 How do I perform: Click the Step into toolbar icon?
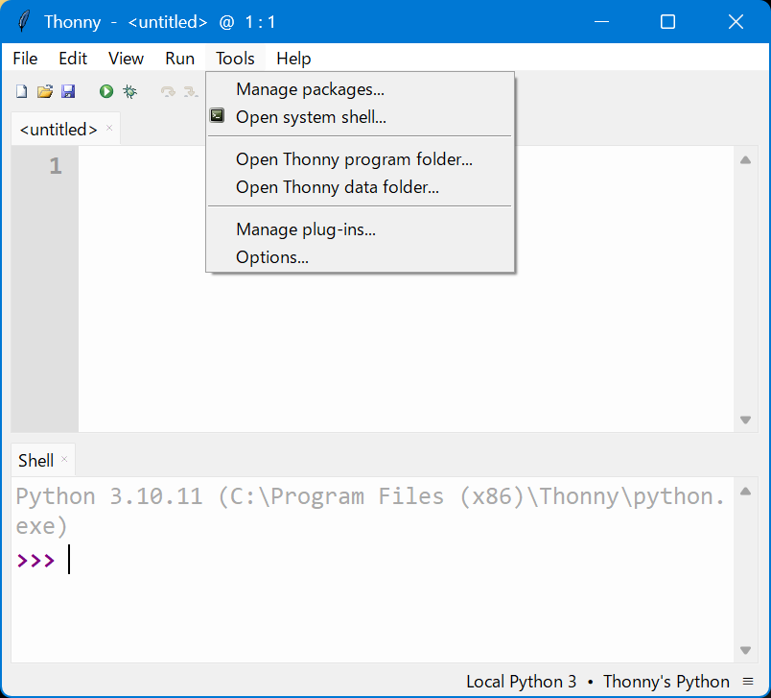coord(190,91)
